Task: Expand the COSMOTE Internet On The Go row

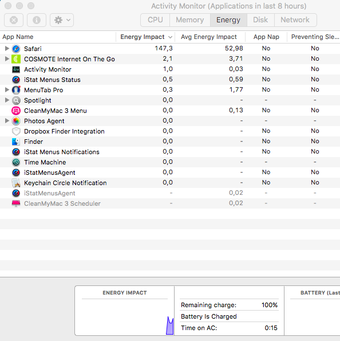Action: coord(7,58)
